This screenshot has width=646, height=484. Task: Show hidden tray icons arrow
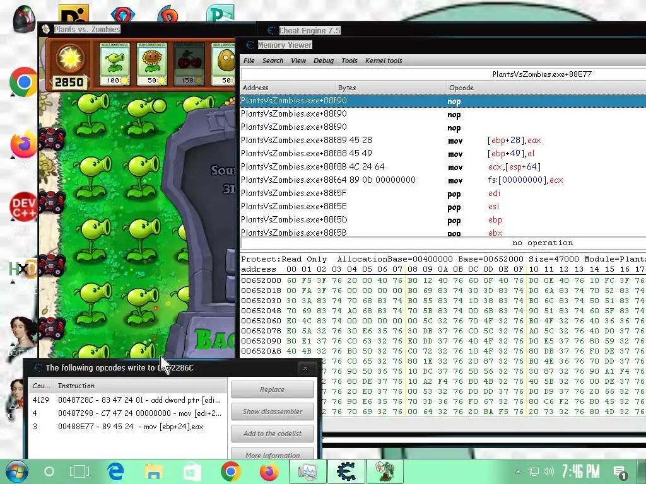click(518, 471)
